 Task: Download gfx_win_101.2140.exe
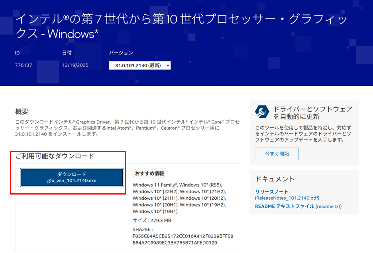(72, 177)
